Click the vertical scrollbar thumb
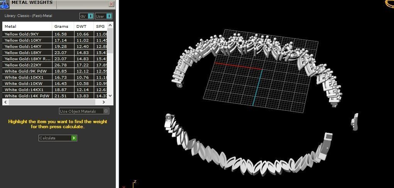 pos(110,41)
